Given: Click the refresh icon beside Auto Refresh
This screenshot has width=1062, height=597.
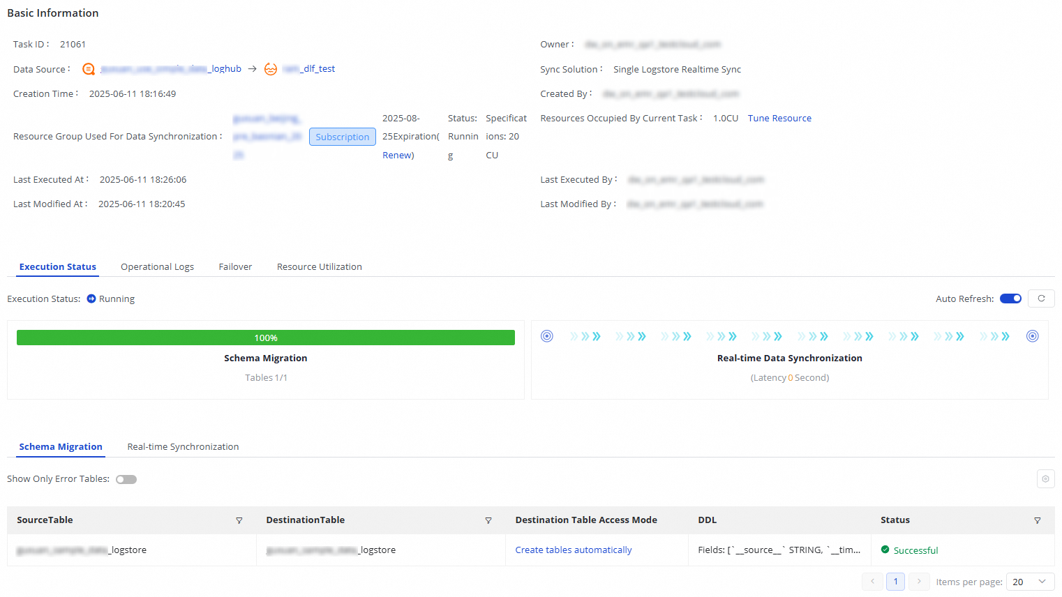Looking at the screenshot, I should 1041,298.
